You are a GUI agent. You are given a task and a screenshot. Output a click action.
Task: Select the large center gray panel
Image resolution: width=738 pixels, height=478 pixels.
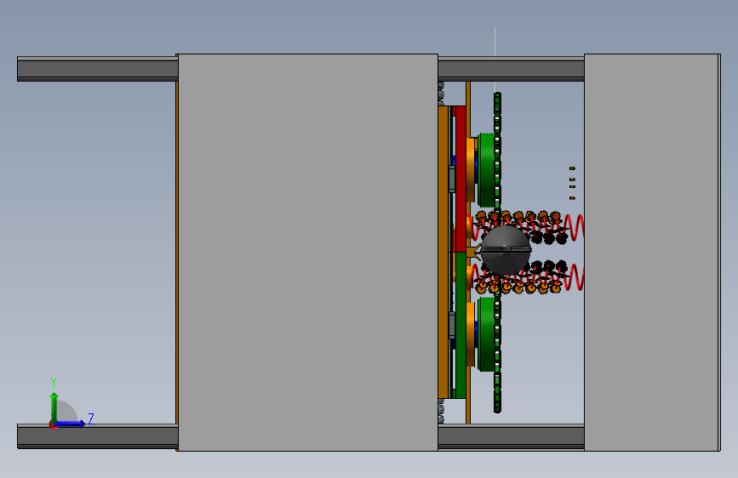tap(308, 252)
